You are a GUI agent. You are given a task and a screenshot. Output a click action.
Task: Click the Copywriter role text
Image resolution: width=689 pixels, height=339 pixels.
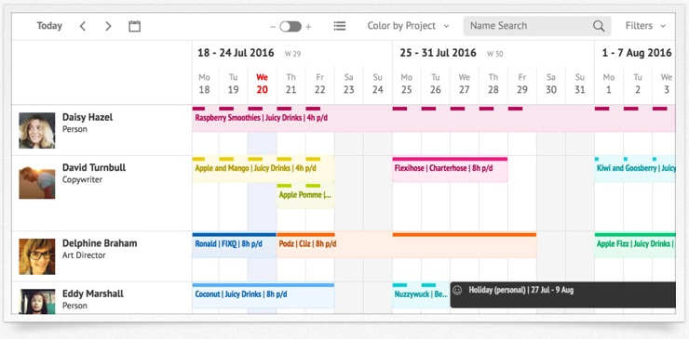point(82,180)
